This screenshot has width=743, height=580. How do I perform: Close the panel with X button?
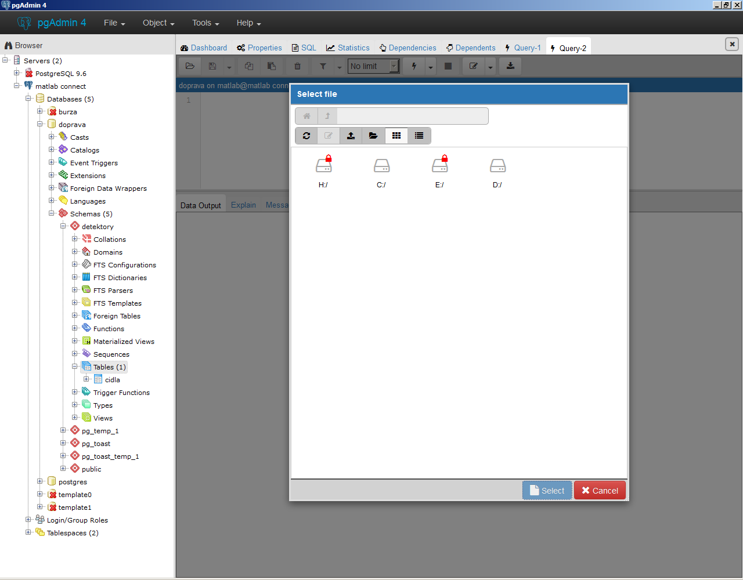coord(732,44)
